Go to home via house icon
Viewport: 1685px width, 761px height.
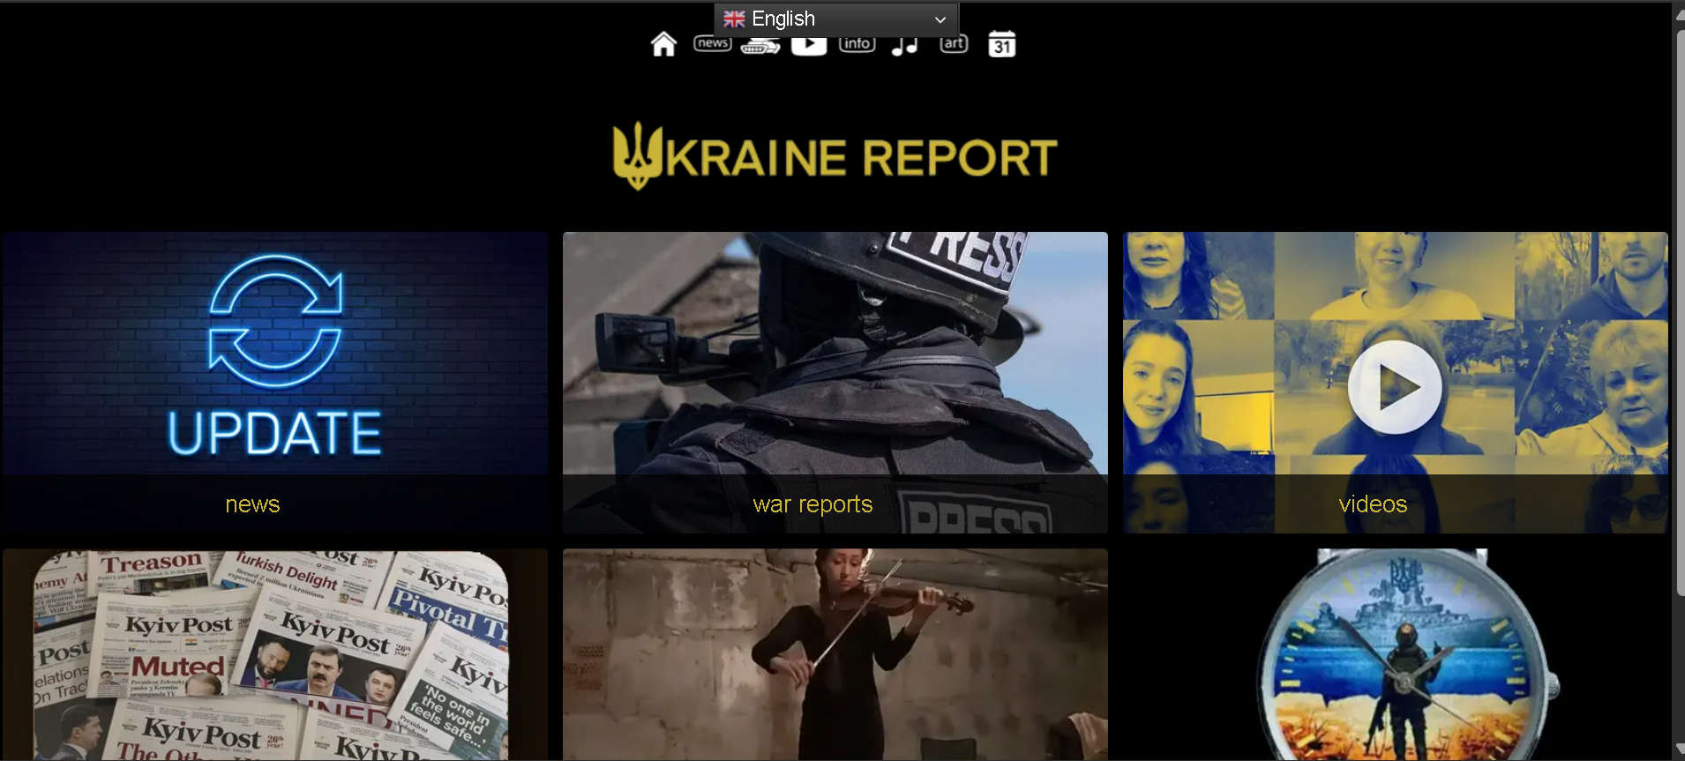point(663,44)
